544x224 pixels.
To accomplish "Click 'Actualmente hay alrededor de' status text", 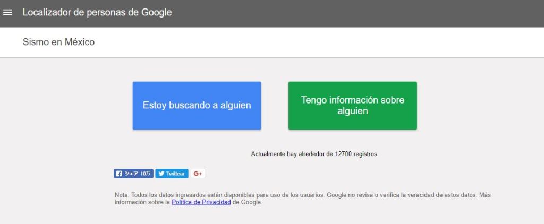I will 292,154.
